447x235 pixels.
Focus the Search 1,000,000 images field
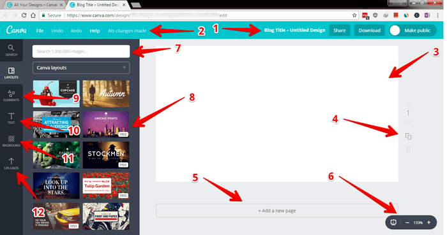[81, 52]
